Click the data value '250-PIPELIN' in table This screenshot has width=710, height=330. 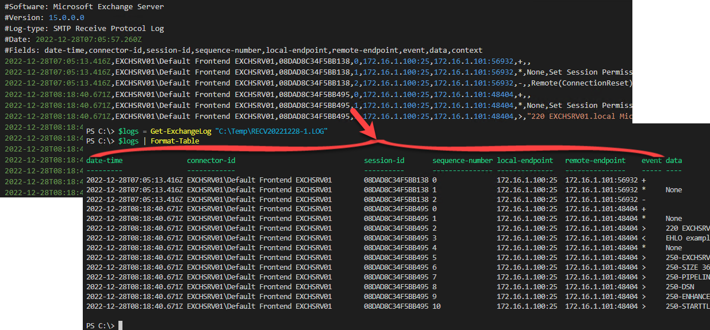[688, 277]
